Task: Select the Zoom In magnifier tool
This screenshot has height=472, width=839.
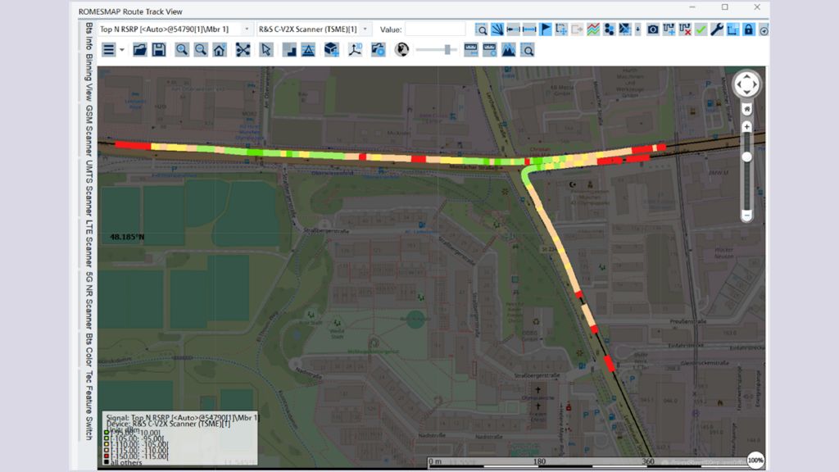Action: pyautogui.click(x=181, y=49)
